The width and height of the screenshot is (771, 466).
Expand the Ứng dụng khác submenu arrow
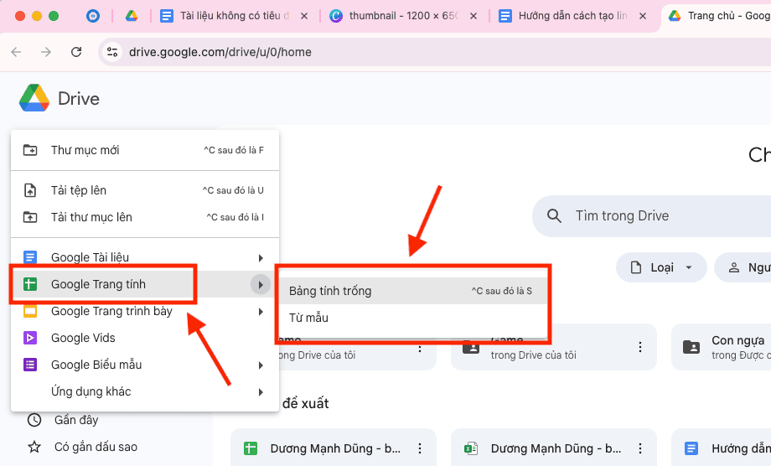[261, 392]
